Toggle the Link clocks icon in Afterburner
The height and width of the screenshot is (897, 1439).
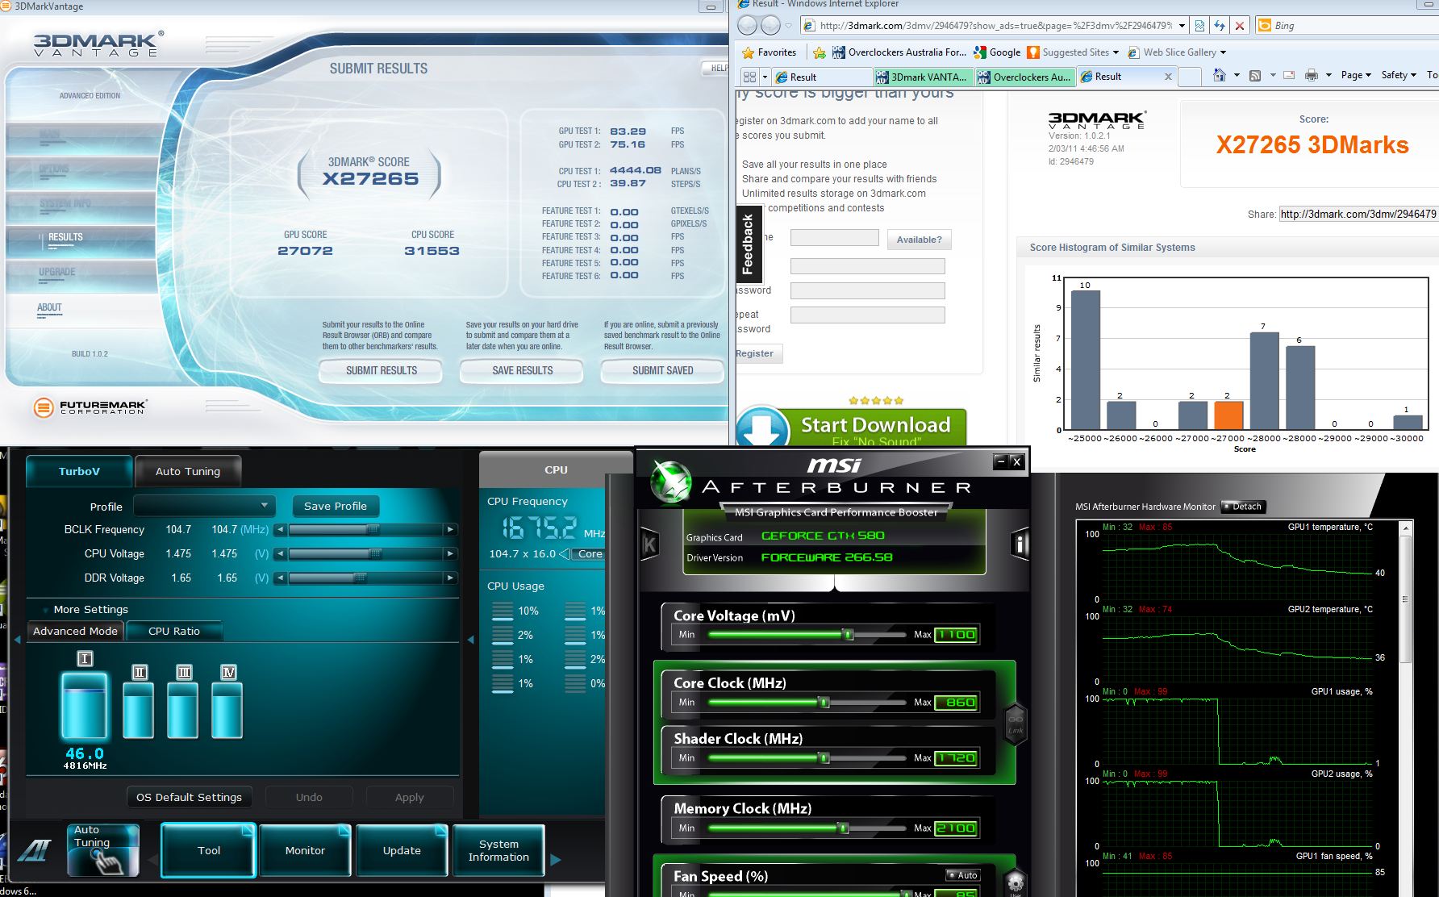pos(1015,723)
